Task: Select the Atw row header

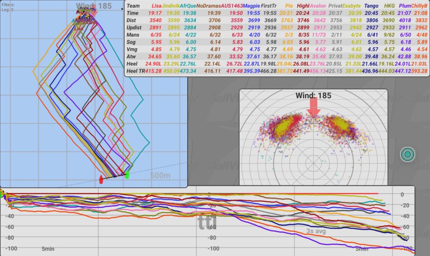Action: coord(131,56)
